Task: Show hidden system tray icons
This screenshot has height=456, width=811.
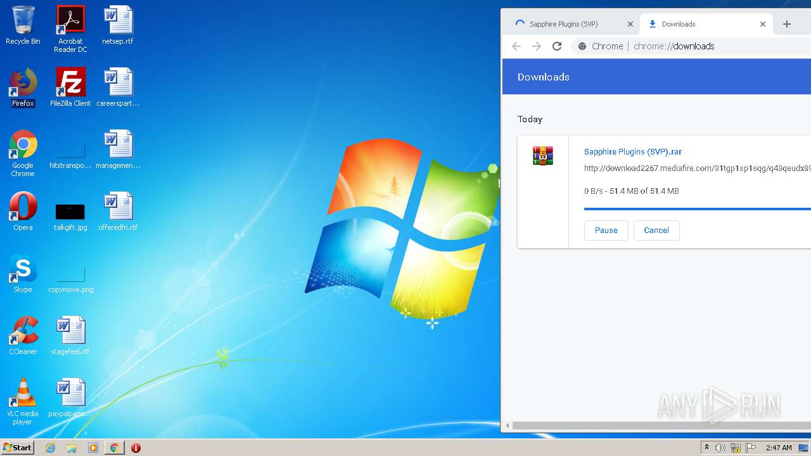Action: 706,448
